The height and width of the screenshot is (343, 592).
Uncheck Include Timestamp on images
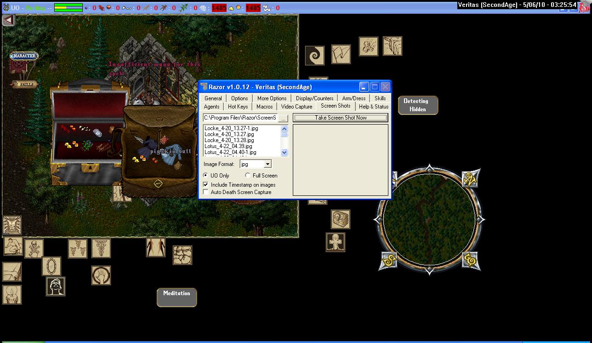[x=206, y=184]
